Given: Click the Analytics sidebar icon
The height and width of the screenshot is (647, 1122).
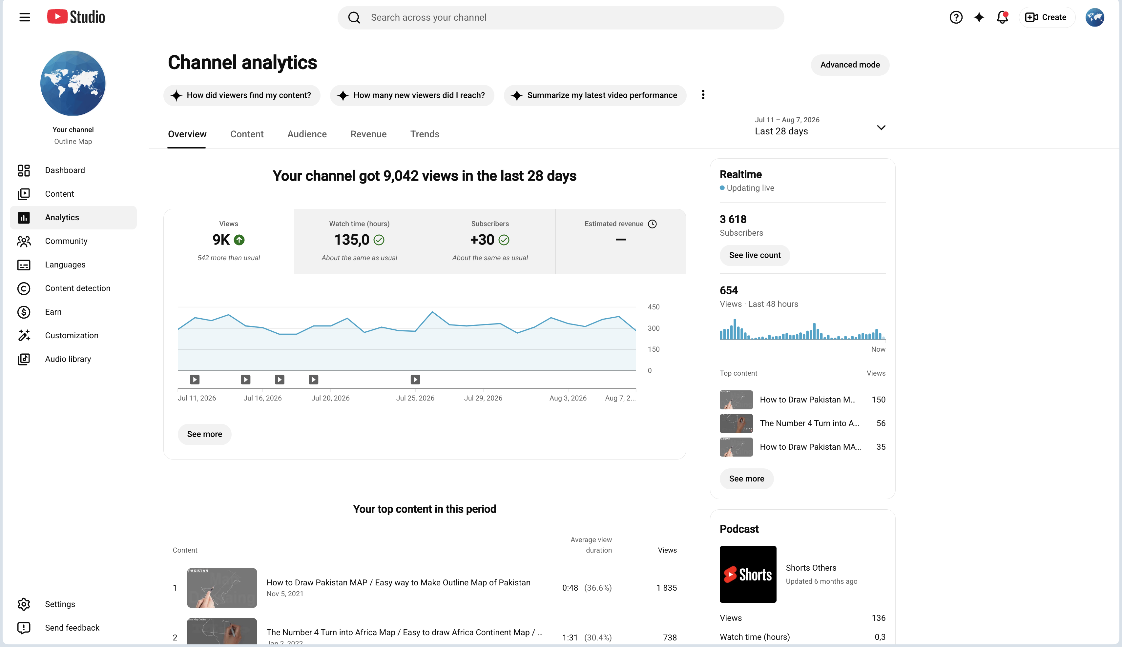Looking at the screenshot, I should pyautogui.click(x=24, y=217).
